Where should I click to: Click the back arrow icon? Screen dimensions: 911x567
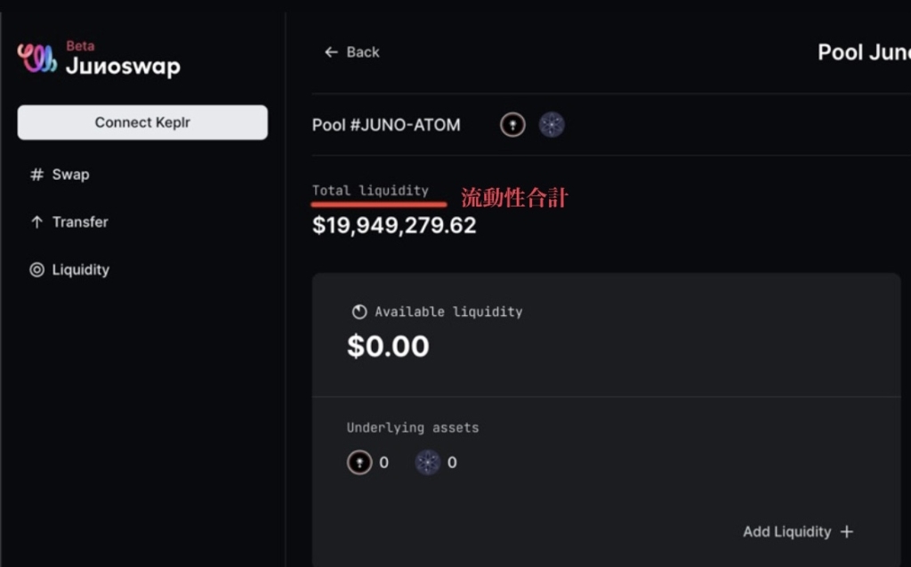pos(331,53)
